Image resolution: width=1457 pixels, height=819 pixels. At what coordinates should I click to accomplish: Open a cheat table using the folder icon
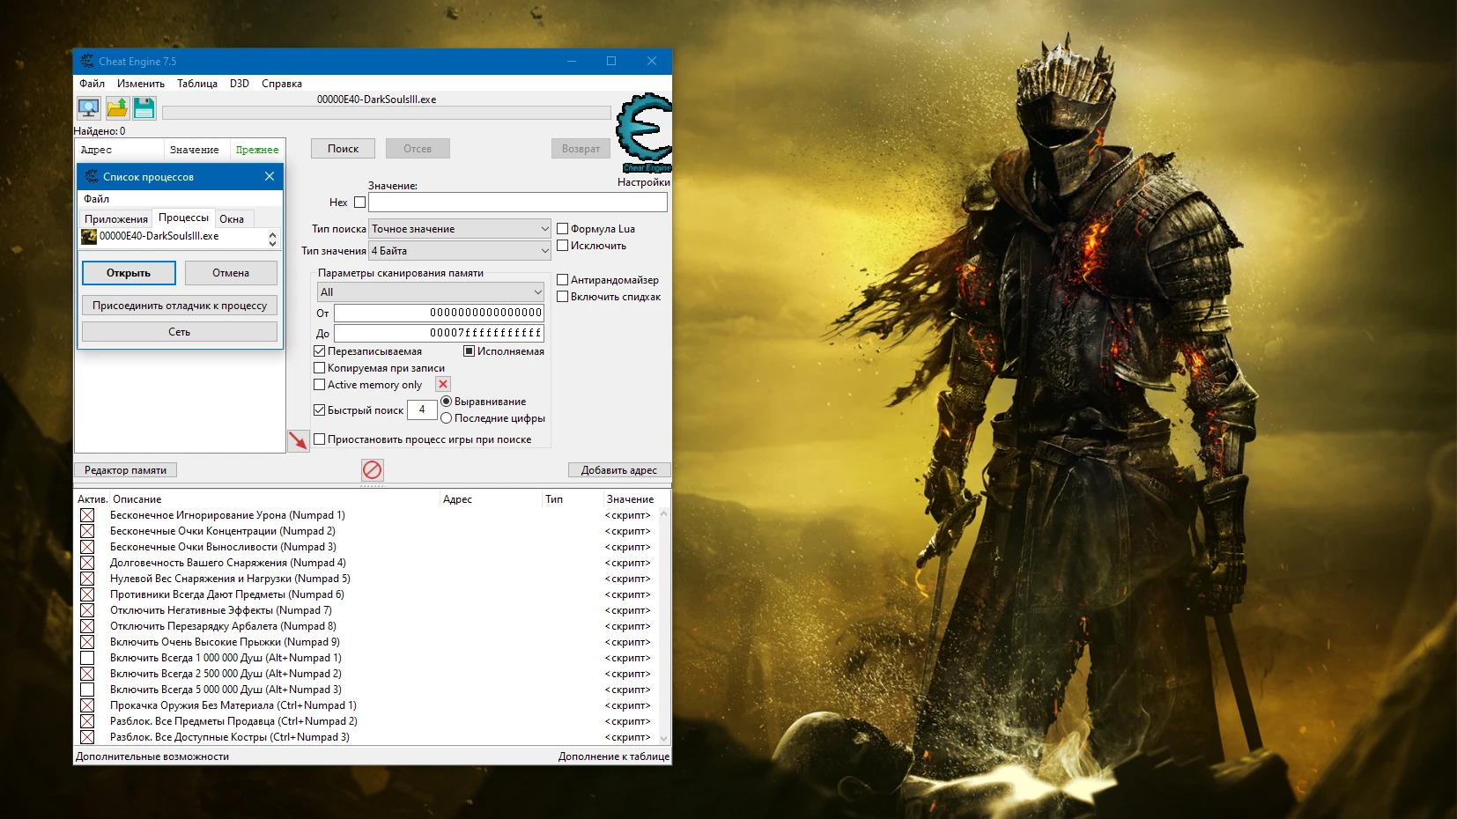[117, 107]
